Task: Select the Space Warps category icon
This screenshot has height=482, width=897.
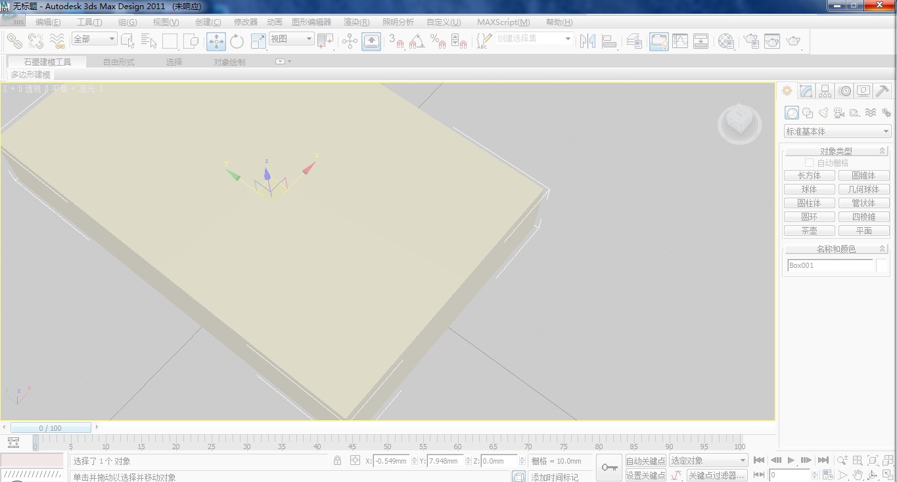Action: 871,113
